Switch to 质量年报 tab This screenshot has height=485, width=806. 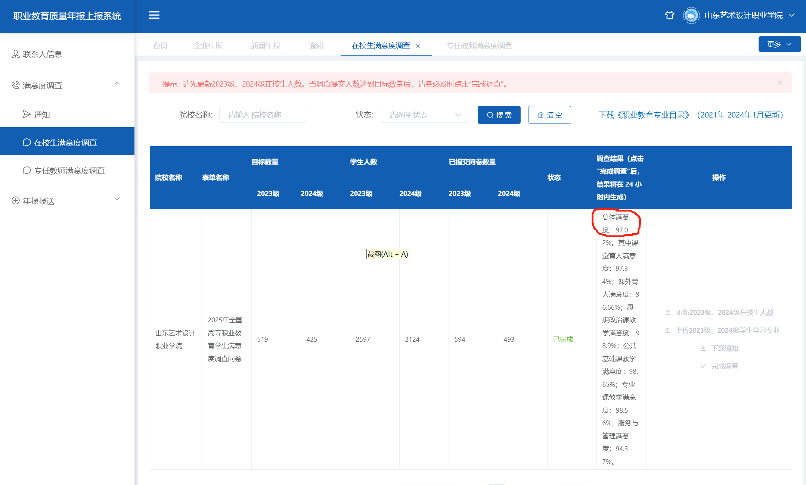coord(265,46)
